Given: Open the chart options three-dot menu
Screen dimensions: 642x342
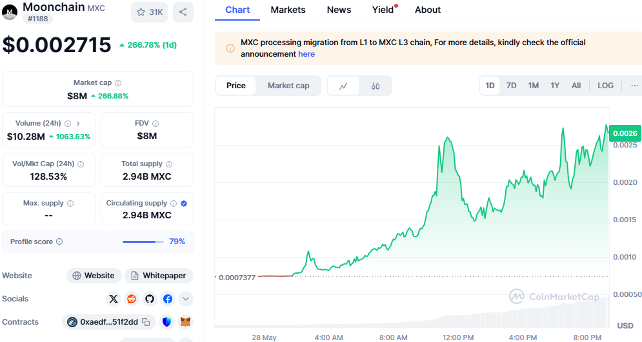Looking at the screenshot, I should [634, 86].
